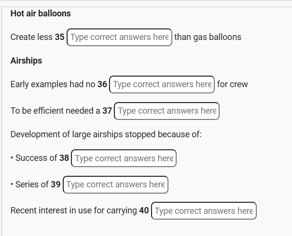Click the "Airships" section heading
The image size is (292, 236).
(x=26, y=61)
